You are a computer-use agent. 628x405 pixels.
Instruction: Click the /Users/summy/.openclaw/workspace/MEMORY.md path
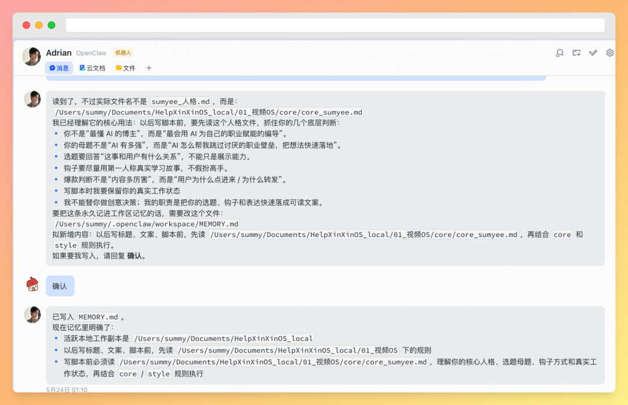[147, 224]
